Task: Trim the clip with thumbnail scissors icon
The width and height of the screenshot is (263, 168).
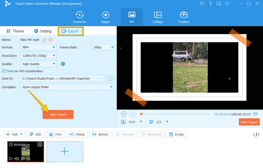Action: pos(28,158)
